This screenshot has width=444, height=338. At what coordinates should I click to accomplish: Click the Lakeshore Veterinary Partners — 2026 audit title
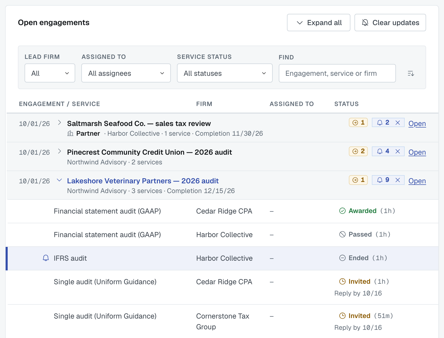pos(143,181)
